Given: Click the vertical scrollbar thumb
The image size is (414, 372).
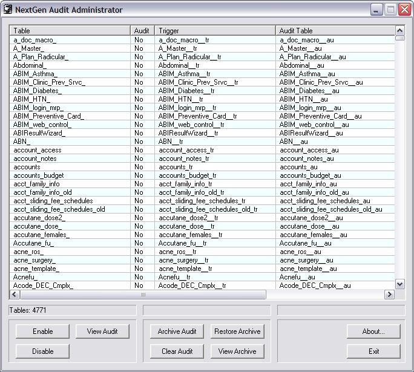Looking at the screenshot, I should (x=399, y=38).
